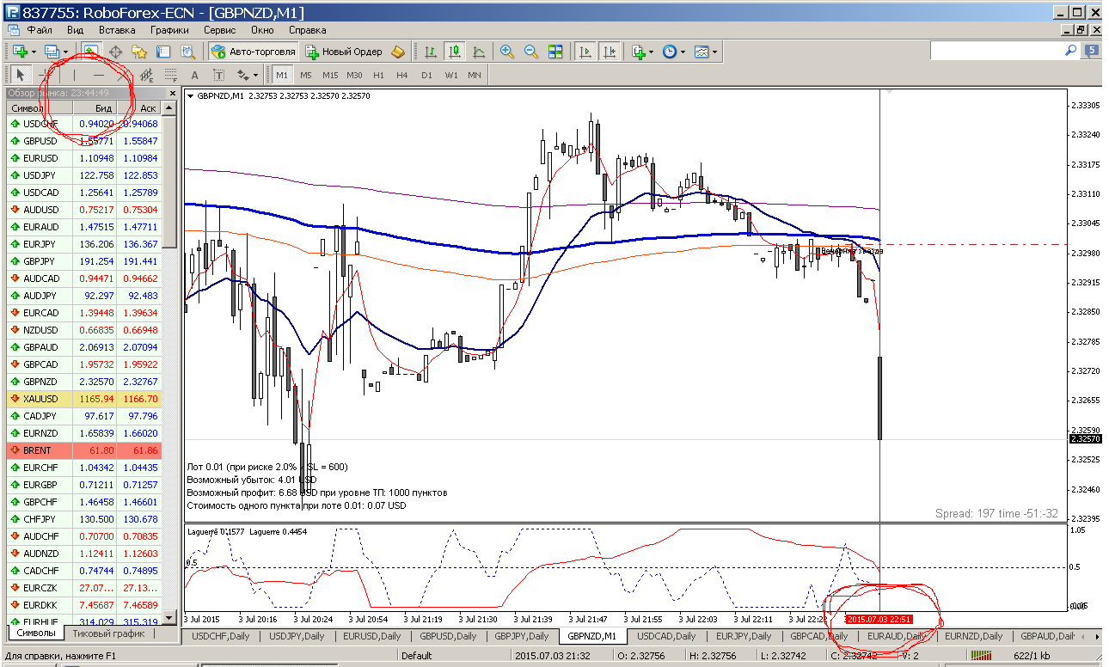Select the D1 timeframe
This screenshot has width=1109, height=667.
coord(426,75)
